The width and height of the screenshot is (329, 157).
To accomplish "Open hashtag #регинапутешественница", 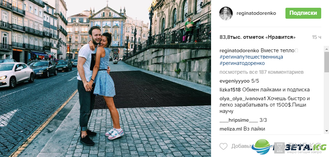I will pos(251,57).
